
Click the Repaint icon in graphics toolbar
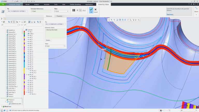[117, 20]
